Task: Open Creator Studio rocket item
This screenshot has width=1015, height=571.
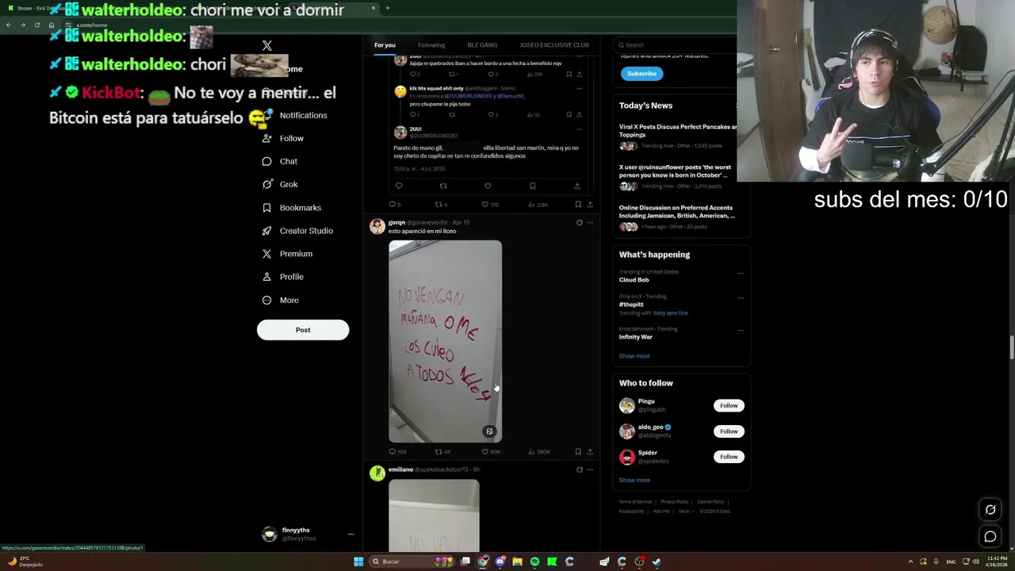Action: click(x=297, y=231)
